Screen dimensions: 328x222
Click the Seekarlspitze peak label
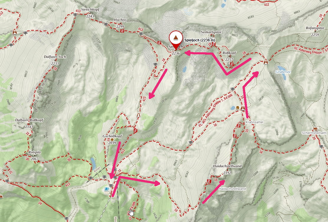211,32
